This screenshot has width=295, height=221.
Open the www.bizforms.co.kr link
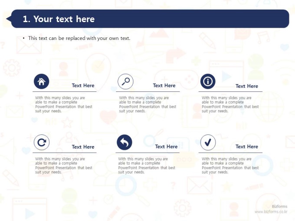[x=271, y=211]
